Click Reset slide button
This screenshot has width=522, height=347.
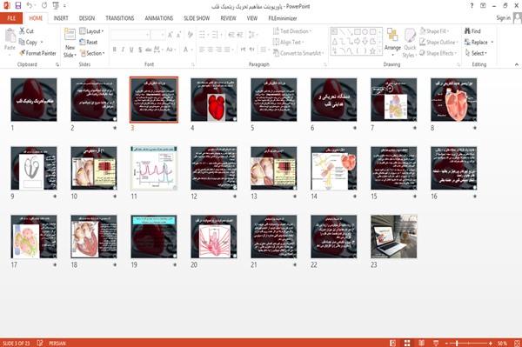pos(89,43)
